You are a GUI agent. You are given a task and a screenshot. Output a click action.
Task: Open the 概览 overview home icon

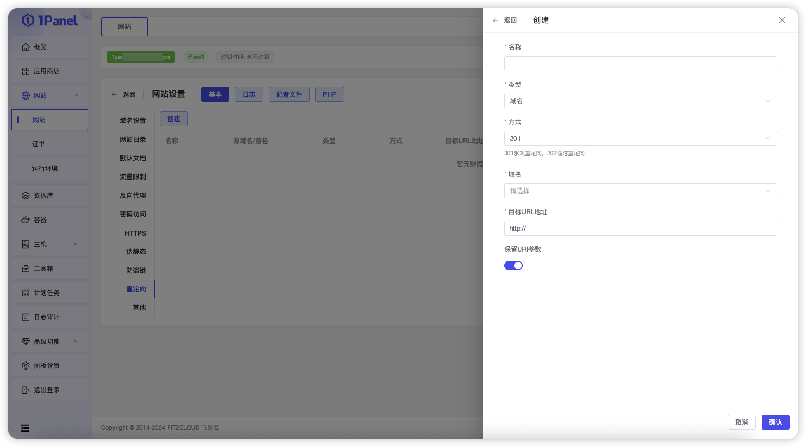coord(26,47)
